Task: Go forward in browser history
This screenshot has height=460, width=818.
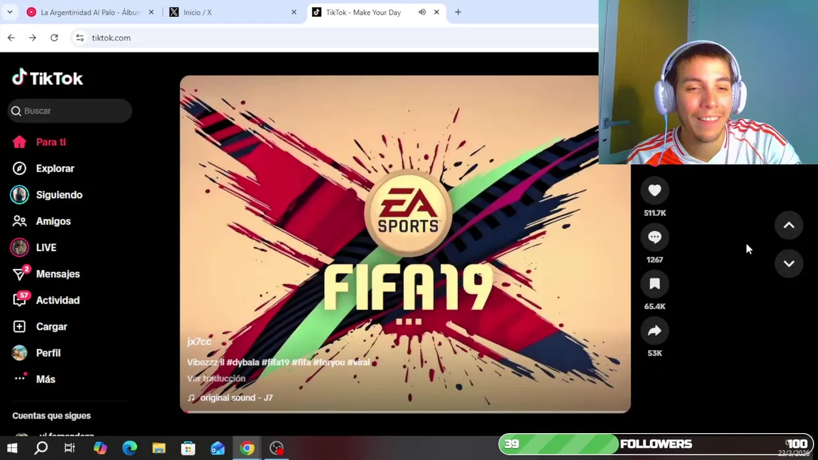Action: [33, 38]
